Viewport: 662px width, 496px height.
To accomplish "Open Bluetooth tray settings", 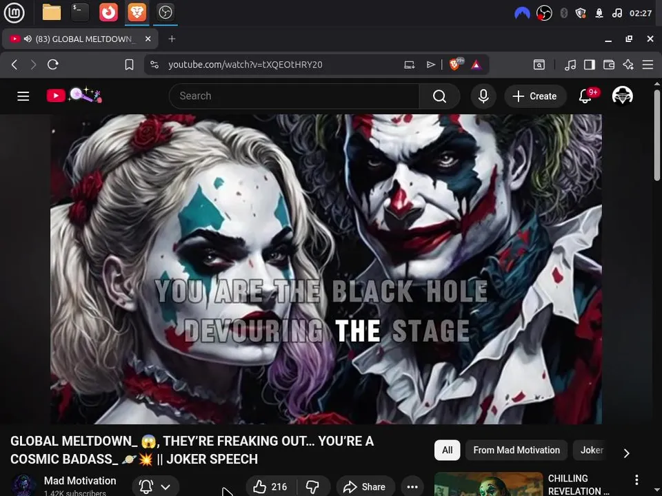I will tap(563, 13).
